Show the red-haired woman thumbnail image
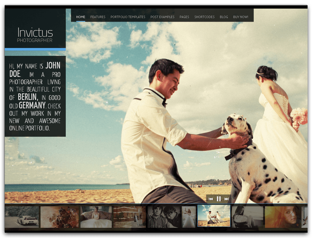This screenshot has height=238, width=312. click(x=282, y=217)
